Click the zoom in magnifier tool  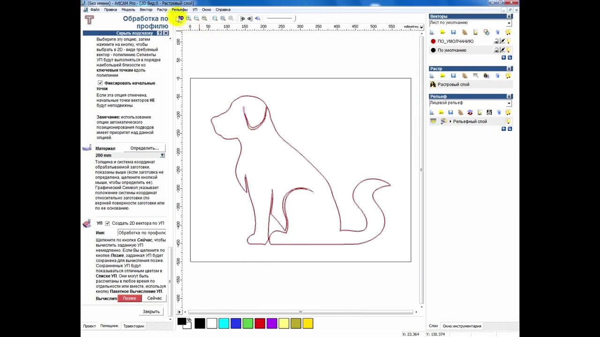pos(188,18)
